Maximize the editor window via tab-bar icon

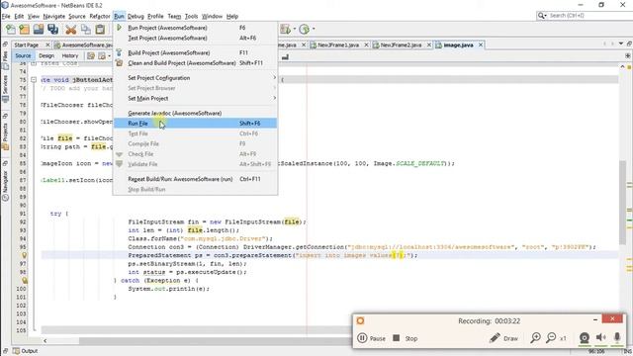click(x=629, y=44)
